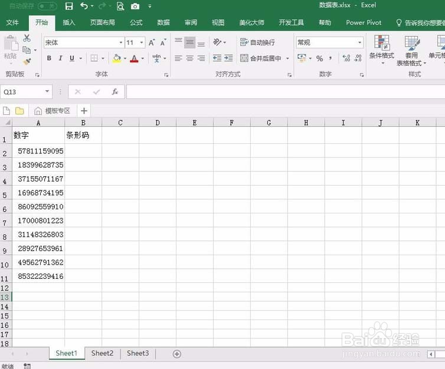This screenshot has height=369, width=445.
Task: Select the Format Painter brush icon
Action: 27,61
